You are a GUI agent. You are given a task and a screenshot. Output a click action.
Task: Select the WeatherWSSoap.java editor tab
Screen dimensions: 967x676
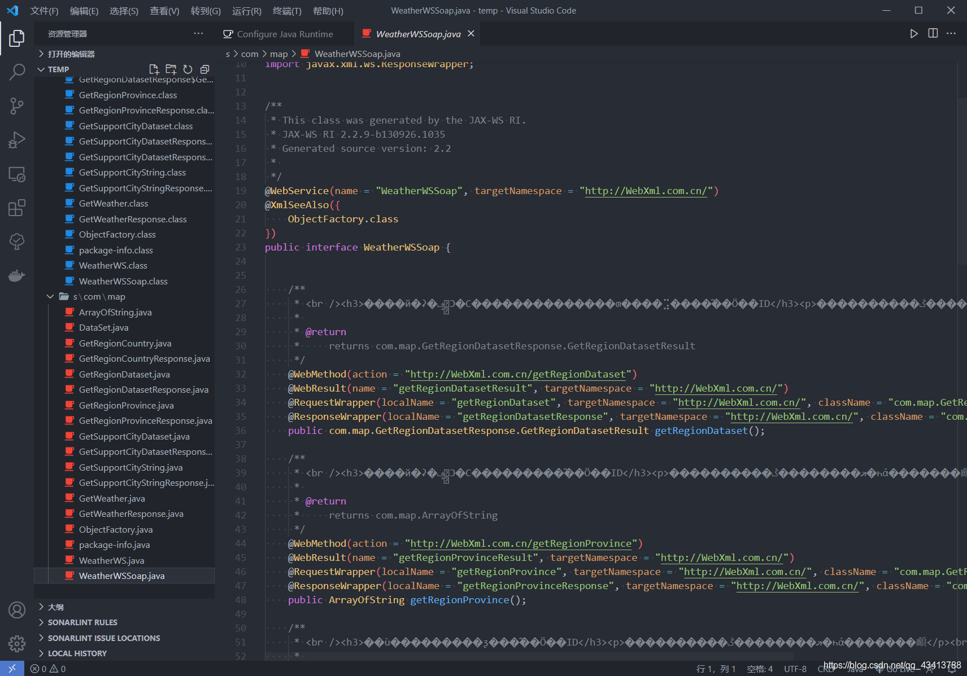click(418, 34)
